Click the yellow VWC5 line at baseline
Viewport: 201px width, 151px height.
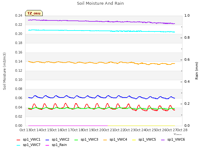pyautogui.click(x=141, y=126)
